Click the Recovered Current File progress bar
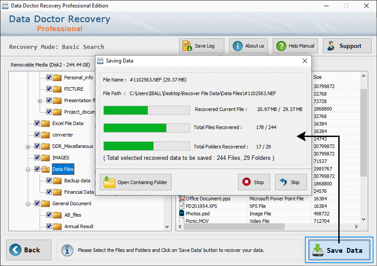 146,110
